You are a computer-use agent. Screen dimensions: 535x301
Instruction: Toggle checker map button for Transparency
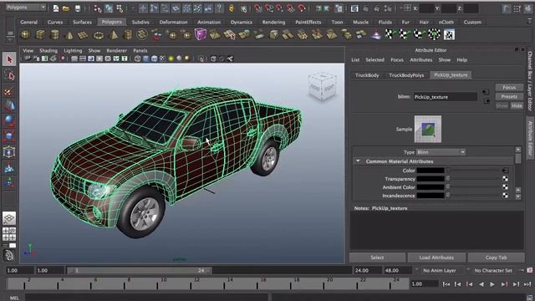[x=505, y=179]
